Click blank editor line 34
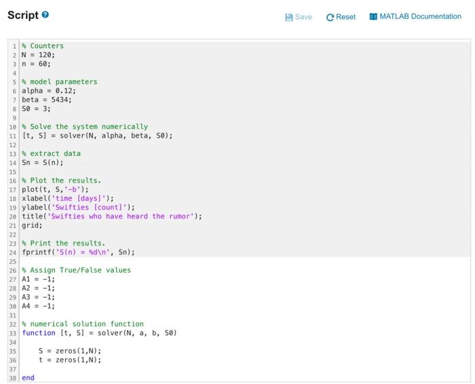475x384 pixels. 245,342
